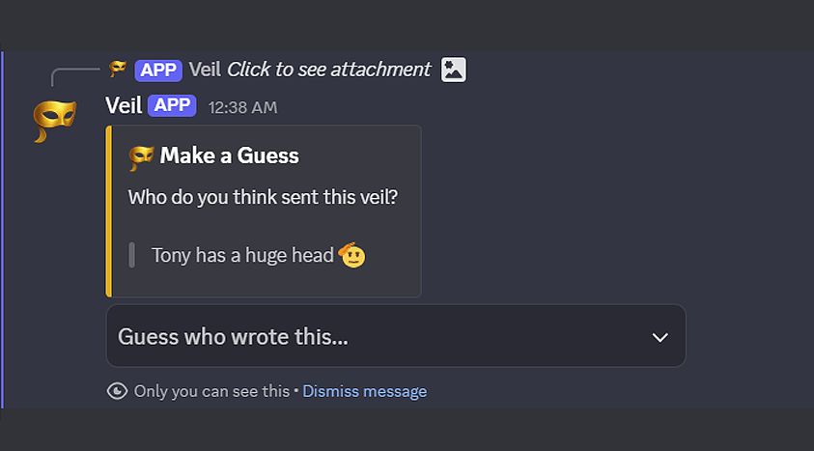
Task: Click Veil name in the reply preview
Action: coord(205,70)
